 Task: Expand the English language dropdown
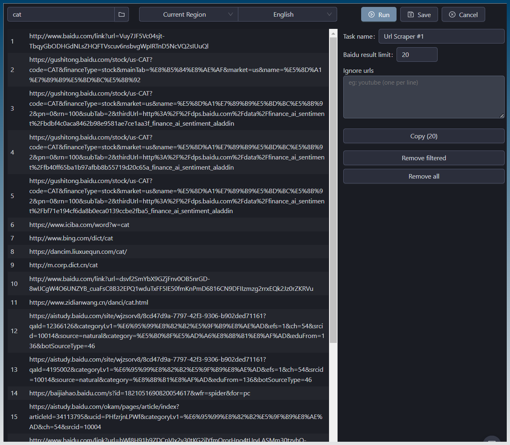click(287, 15)
